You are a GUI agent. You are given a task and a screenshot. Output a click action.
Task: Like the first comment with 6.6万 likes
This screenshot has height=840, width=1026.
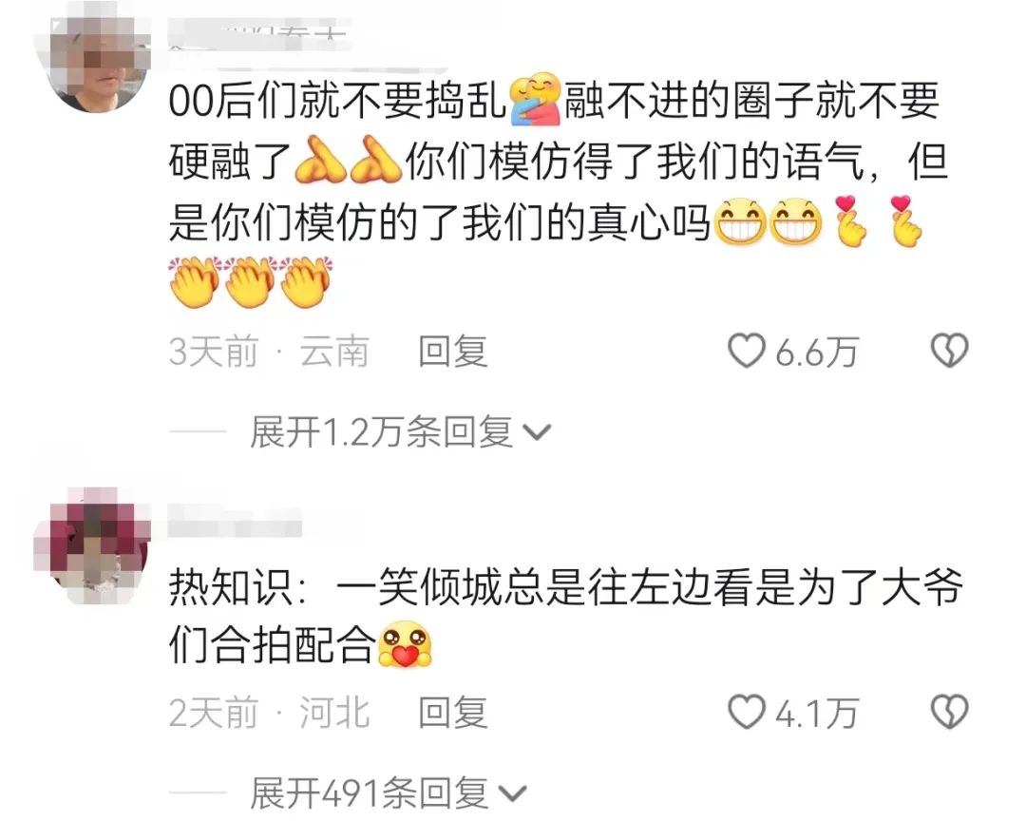click(746, 352)
